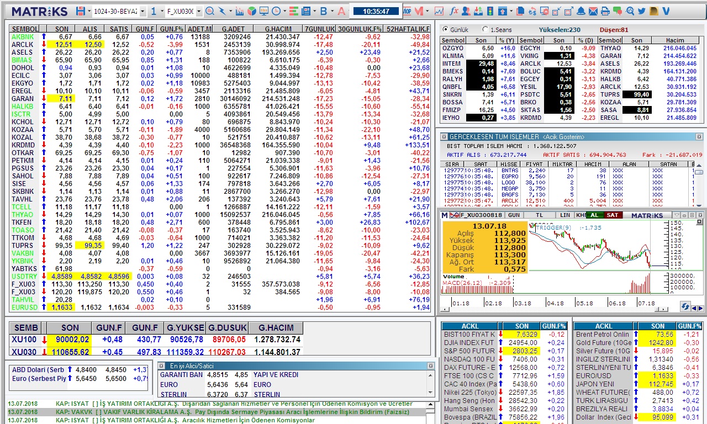Click the transactions list vertical scrollbar
The width and height of the screenshot is (707, 424).
[699, 186]
